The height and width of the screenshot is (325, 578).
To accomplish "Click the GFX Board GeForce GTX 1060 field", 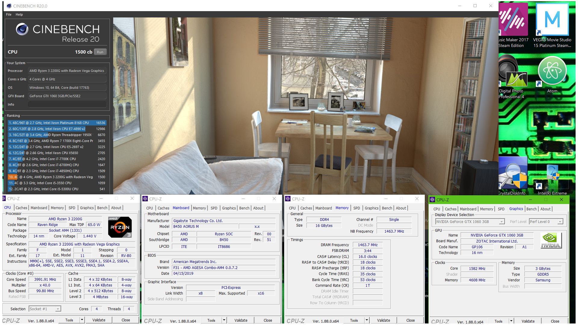I will (x=67, y=96).
